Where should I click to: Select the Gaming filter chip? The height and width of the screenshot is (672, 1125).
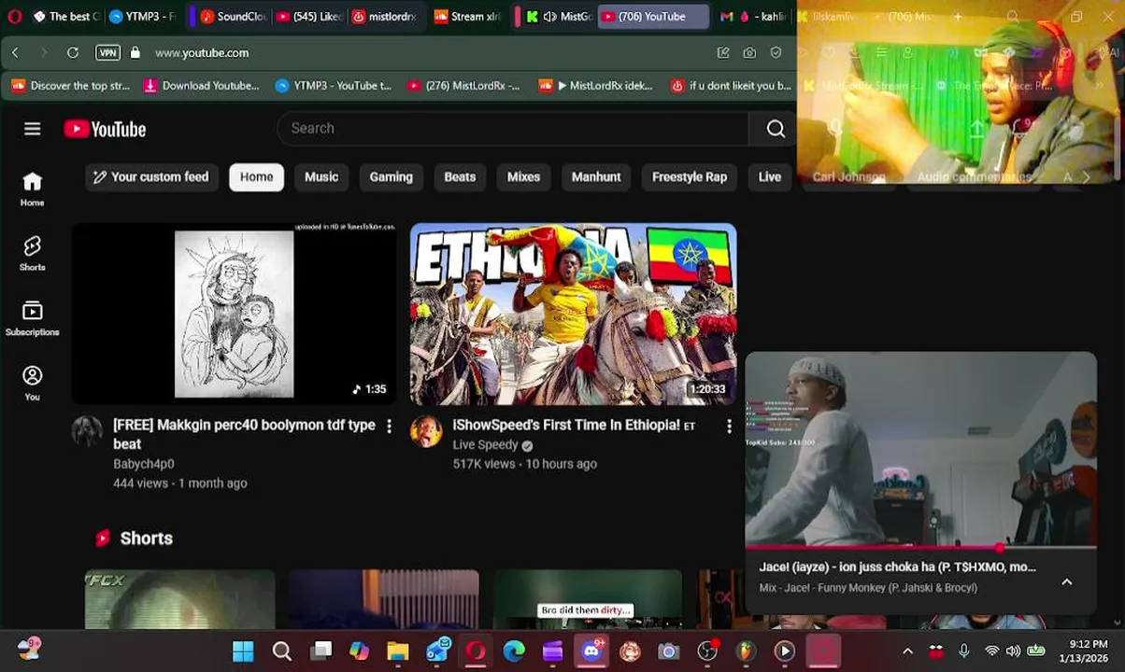391,177
